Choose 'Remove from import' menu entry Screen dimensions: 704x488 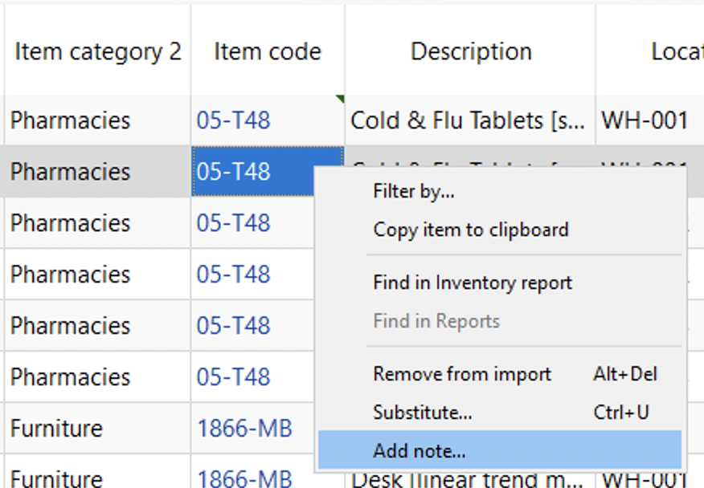(462, 375)
